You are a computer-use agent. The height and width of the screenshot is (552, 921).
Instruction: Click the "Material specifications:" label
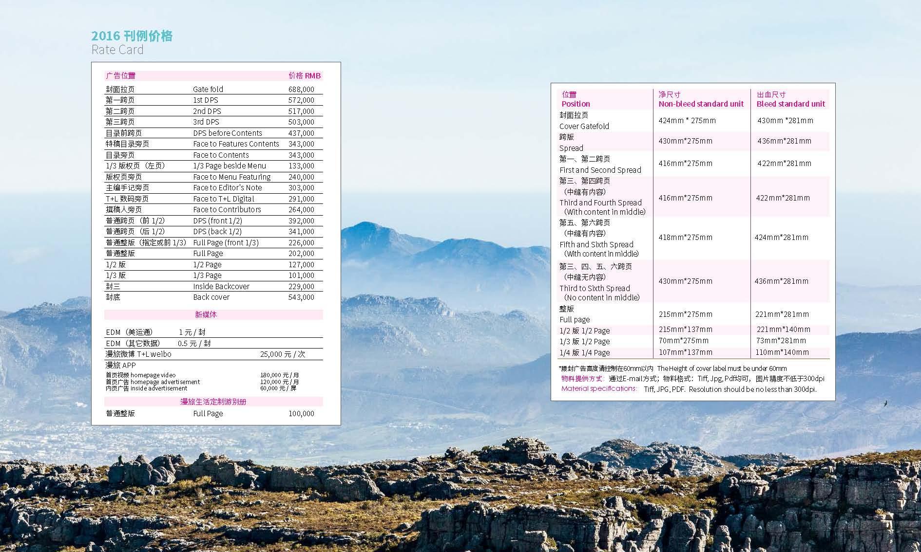(599, 389)
